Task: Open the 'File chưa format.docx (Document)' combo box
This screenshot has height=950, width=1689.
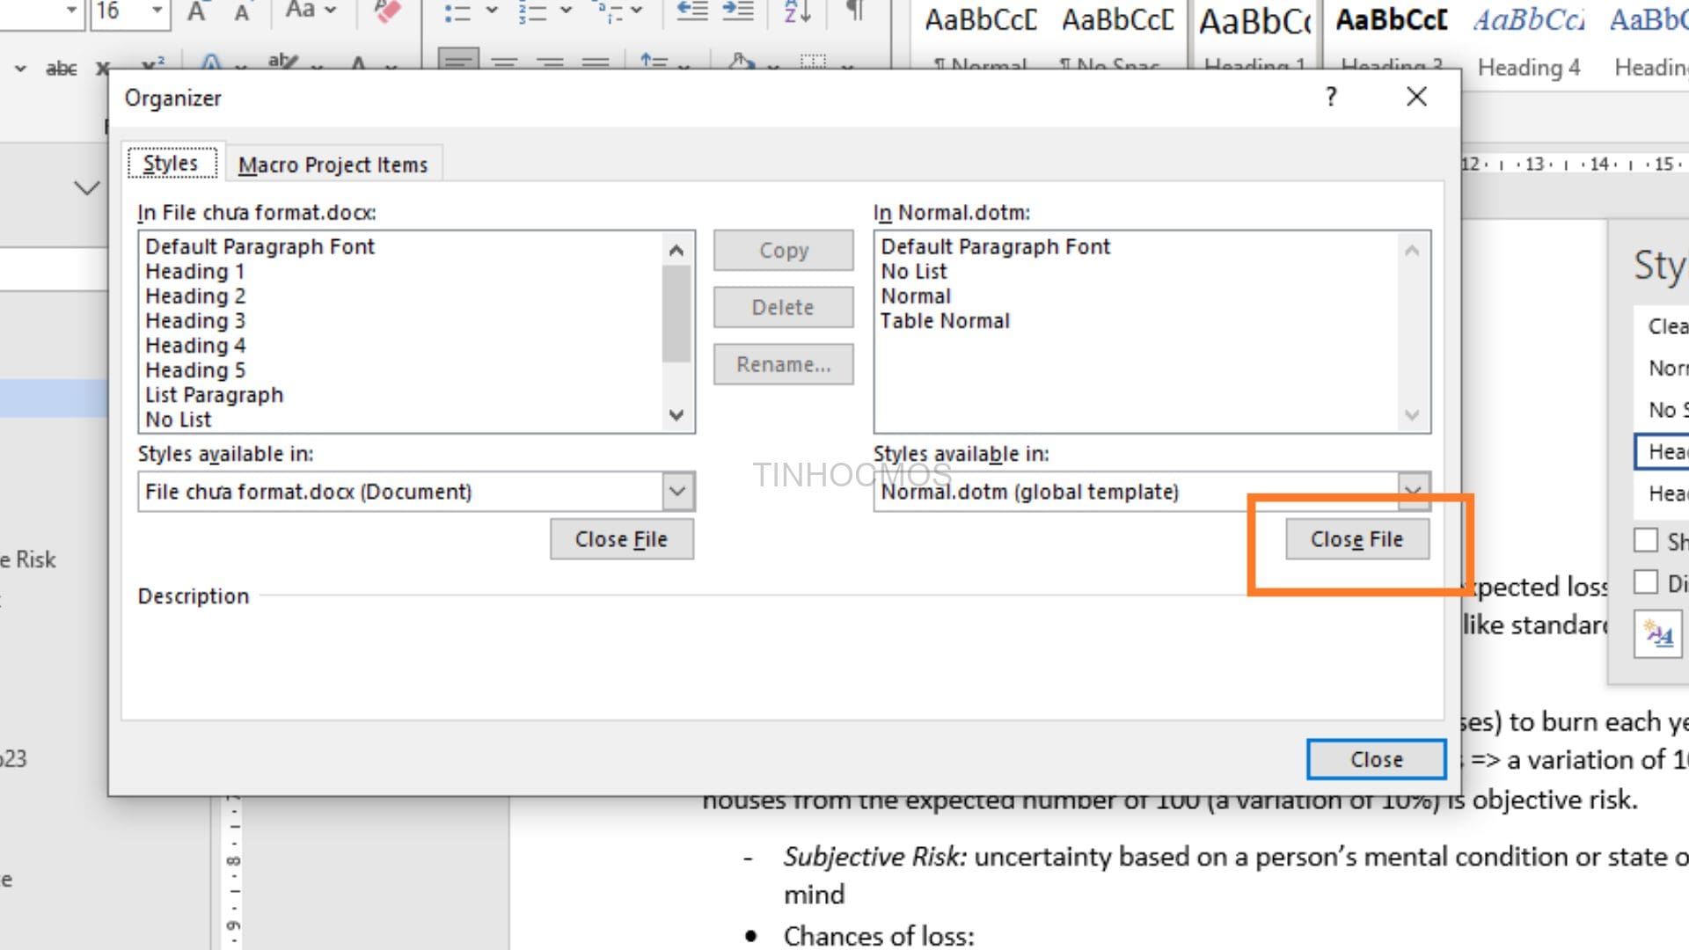Action: click(x=417, y=492)
